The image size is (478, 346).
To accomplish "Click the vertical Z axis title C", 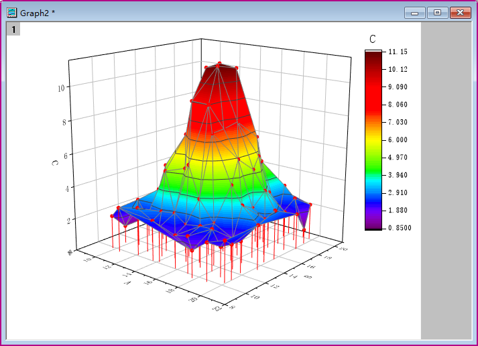I will [54, 162].
